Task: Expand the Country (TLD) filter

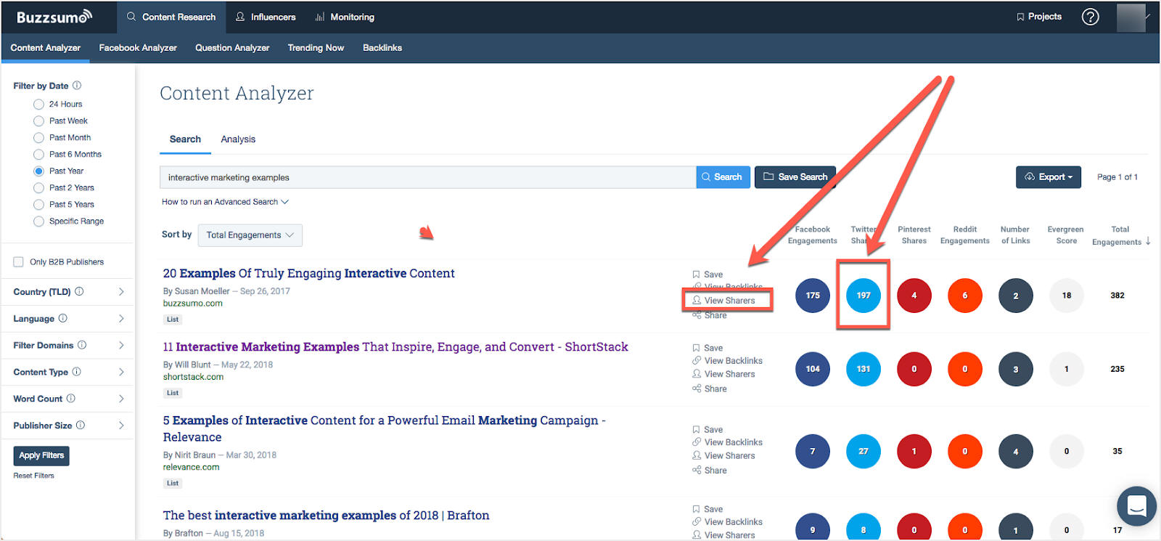Action: pyautogui.click(x=120, y=291)
